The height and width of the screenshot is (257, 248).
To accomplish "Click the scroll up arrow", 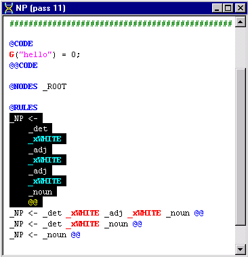I will coord(241,22).
